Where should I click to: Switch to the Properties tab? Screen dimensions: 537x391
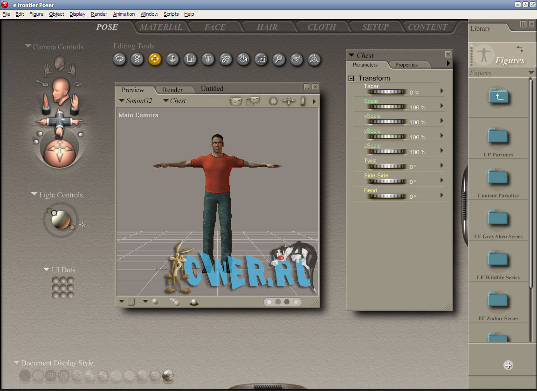tap(406, 65)
